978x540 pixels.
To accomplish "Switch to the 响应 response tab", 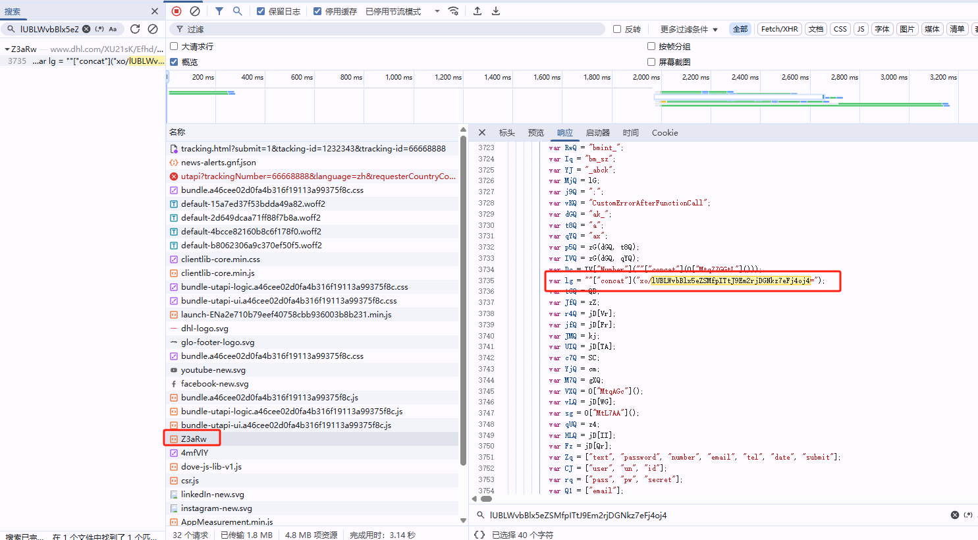I will point(565,132).
